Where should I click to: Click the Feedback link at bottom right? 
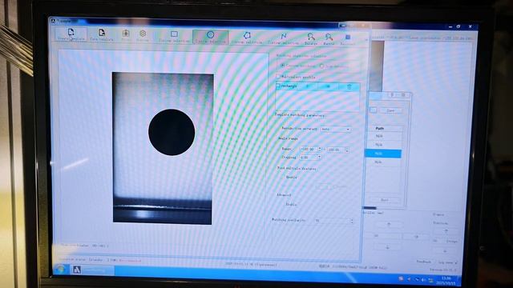click(423, 262)
